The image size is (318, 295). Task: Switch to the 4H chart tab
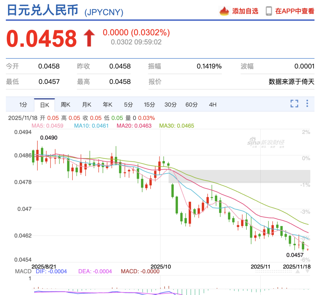click(213, 105)
